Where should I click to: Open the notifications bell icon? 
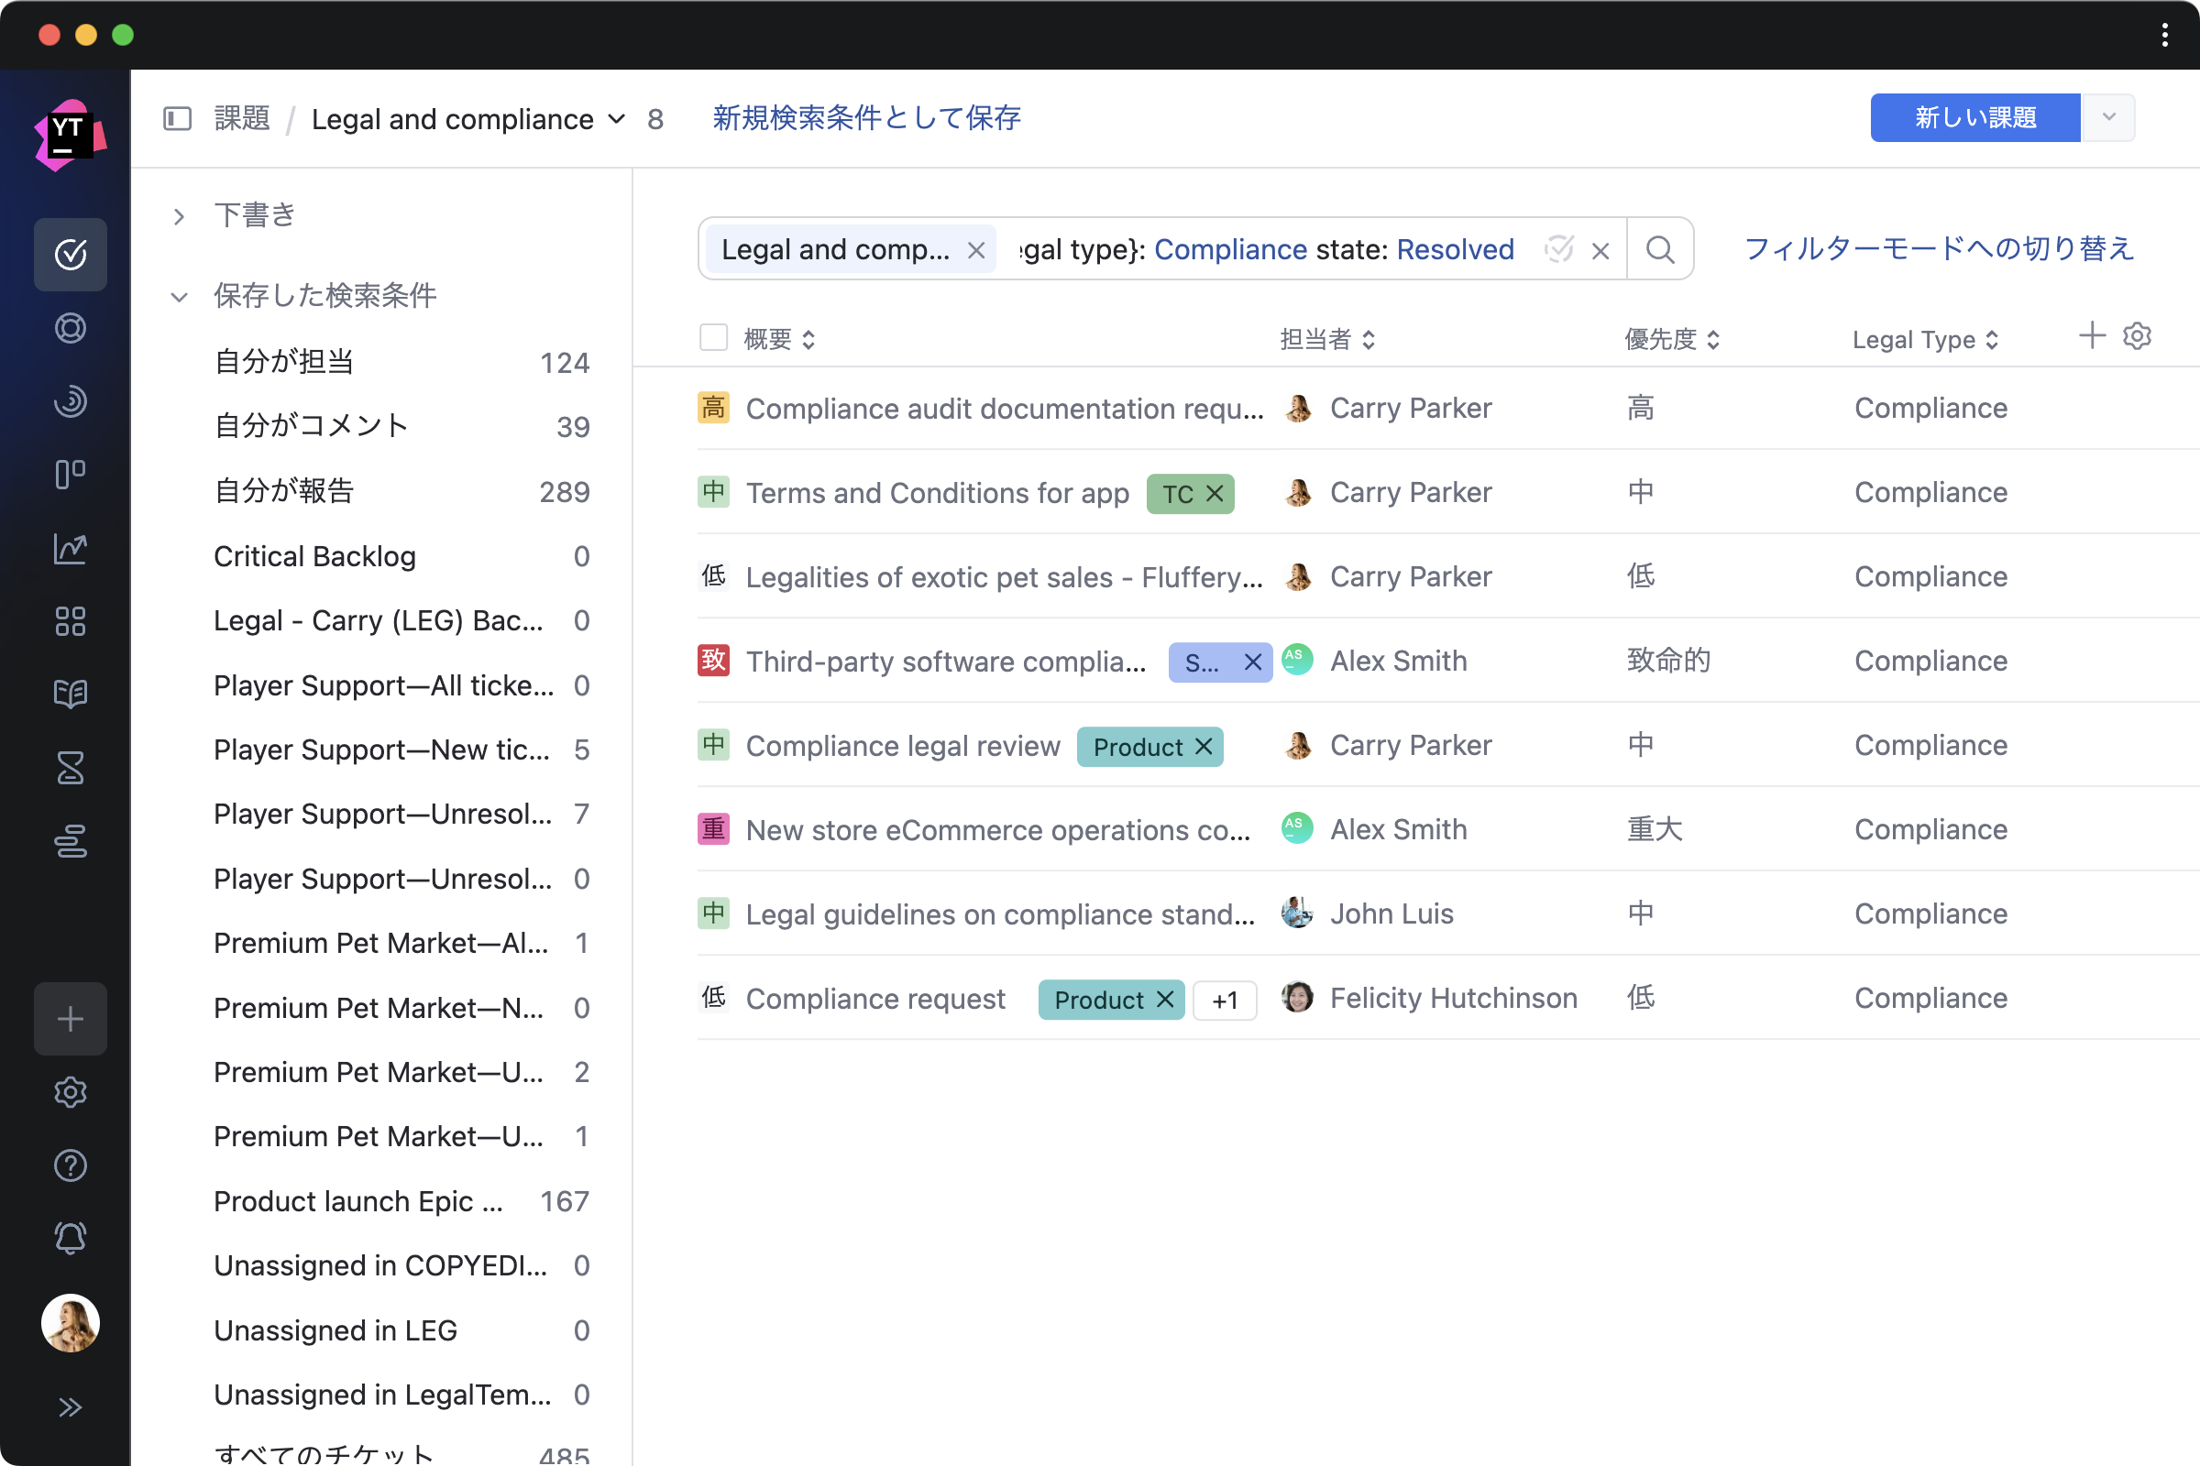point(71,1238)
